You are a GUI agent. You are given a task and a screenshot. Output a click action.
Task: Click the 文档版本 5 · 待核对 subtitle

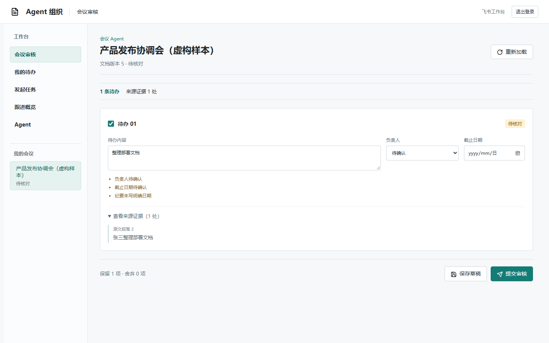(x=121, y=64)
